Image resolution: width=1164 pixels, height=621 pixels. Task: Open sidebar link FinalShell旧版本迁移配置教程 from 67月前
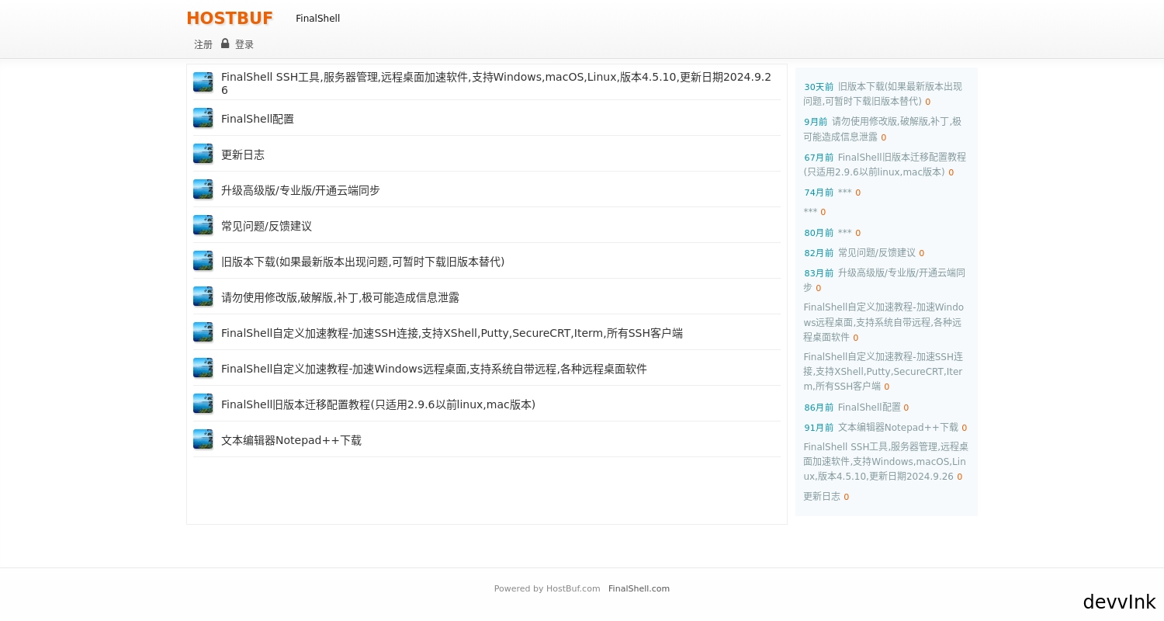(x=885, y=165)
